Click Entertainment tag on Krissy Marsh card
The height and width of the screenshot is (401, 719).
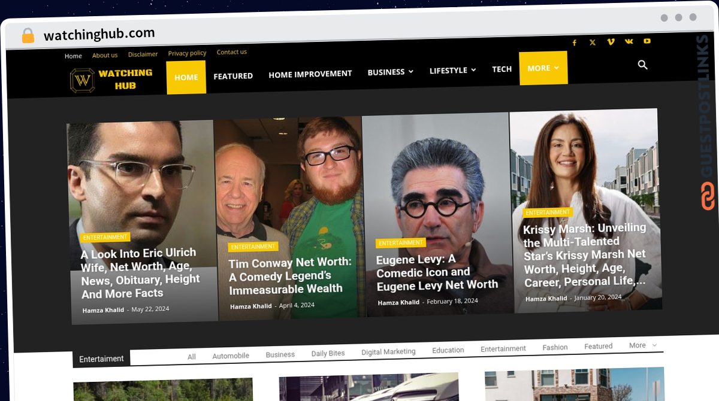click(548, 212)
